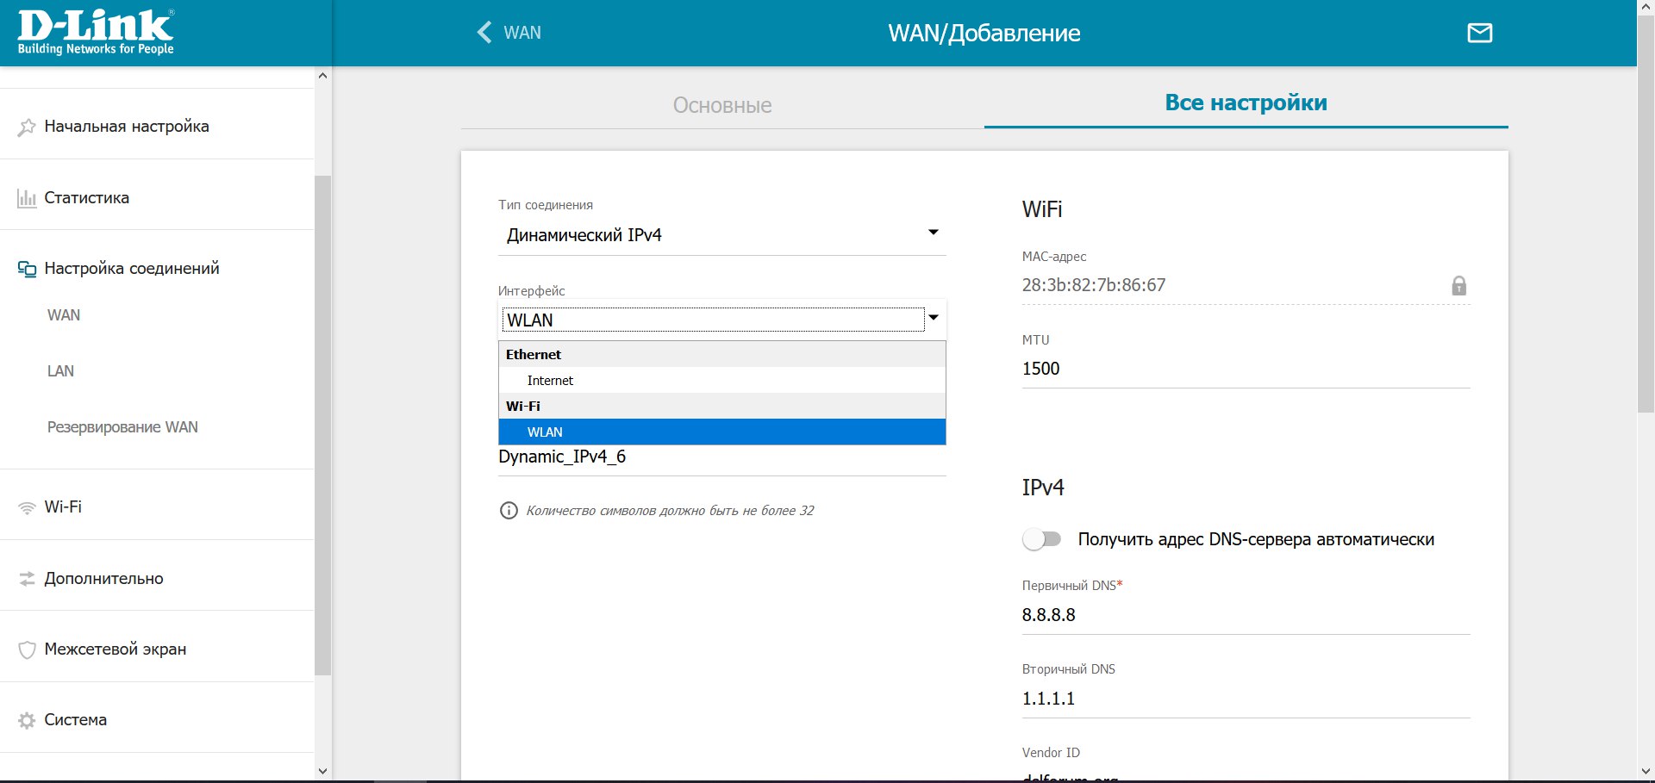Open the Wi-Fi menu section
Image resolution: width=1655 pixels, height=783 pixels.
click(x=157, y=507)
